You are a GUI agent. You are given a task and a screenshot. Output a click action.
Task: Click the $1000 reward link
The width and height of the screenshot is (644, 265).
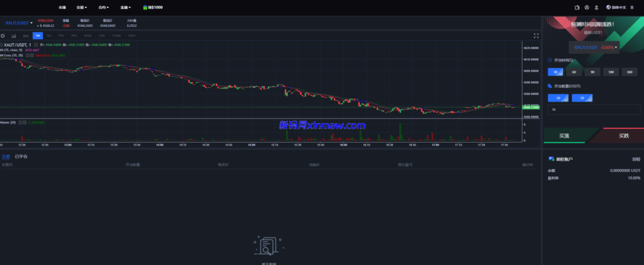tap(153, 8)
